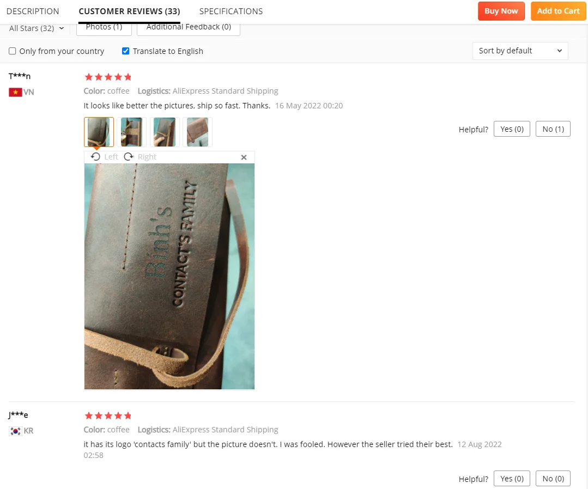Open Customer Reviews tab
Viewport: 588px width, 489px height.
pos(129,11)
